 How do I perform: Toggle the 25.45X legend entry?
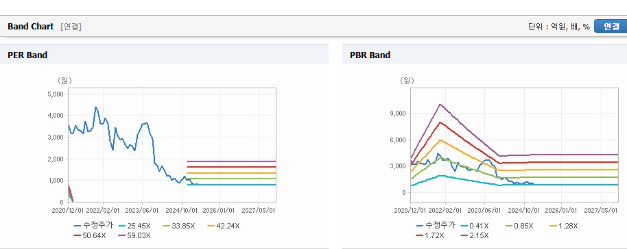(134, 226)
